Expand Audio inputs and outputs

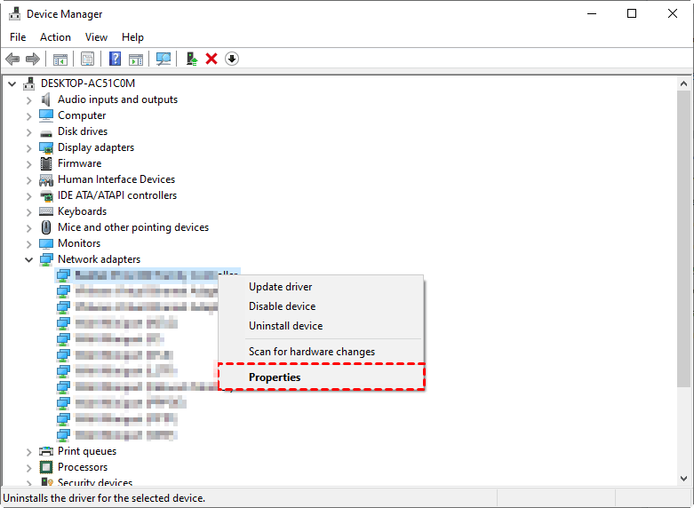(29, 100)
